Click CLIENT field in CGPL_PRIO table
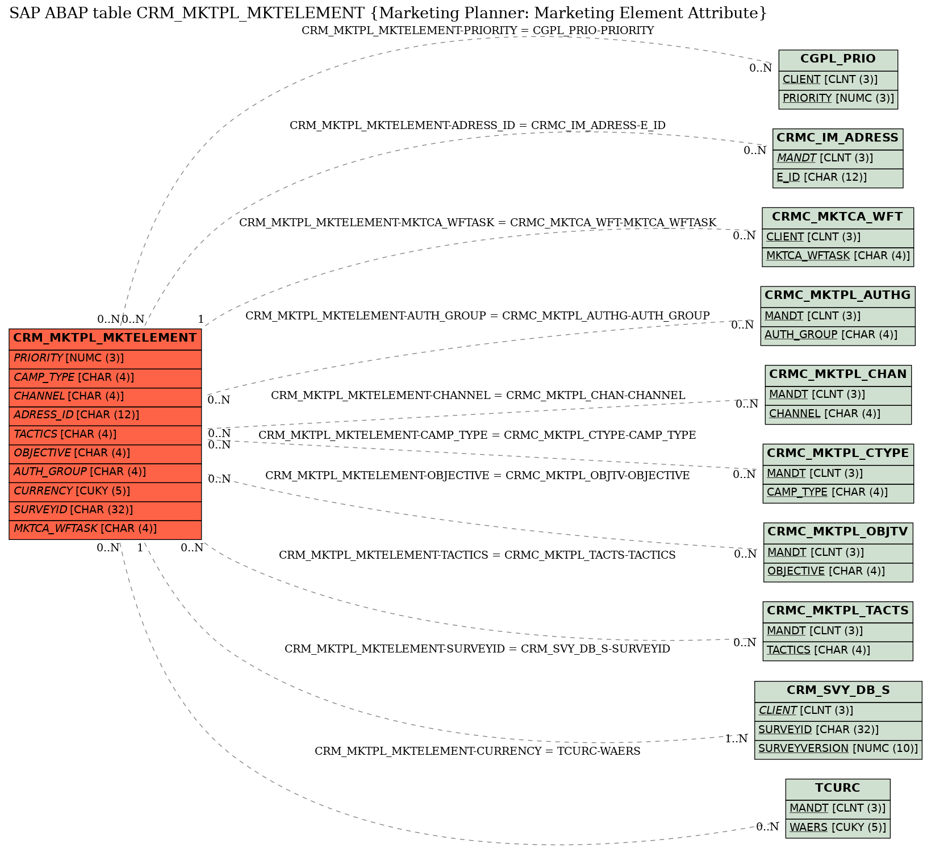 click(x=838, y=80)
